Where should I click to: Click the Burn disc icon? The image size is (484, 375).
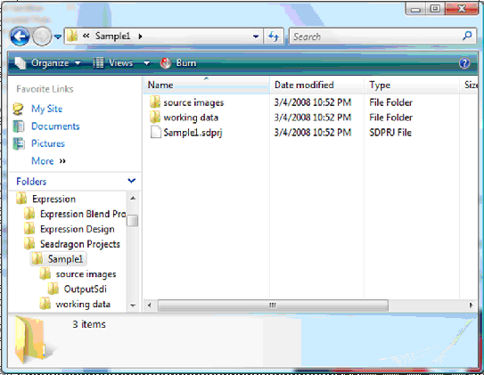(x=166, y=63)
